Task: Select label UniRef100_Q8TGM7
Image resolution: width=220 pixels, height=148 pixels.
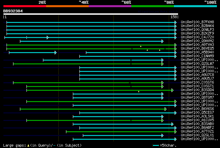Action: (x=197, y=98)
